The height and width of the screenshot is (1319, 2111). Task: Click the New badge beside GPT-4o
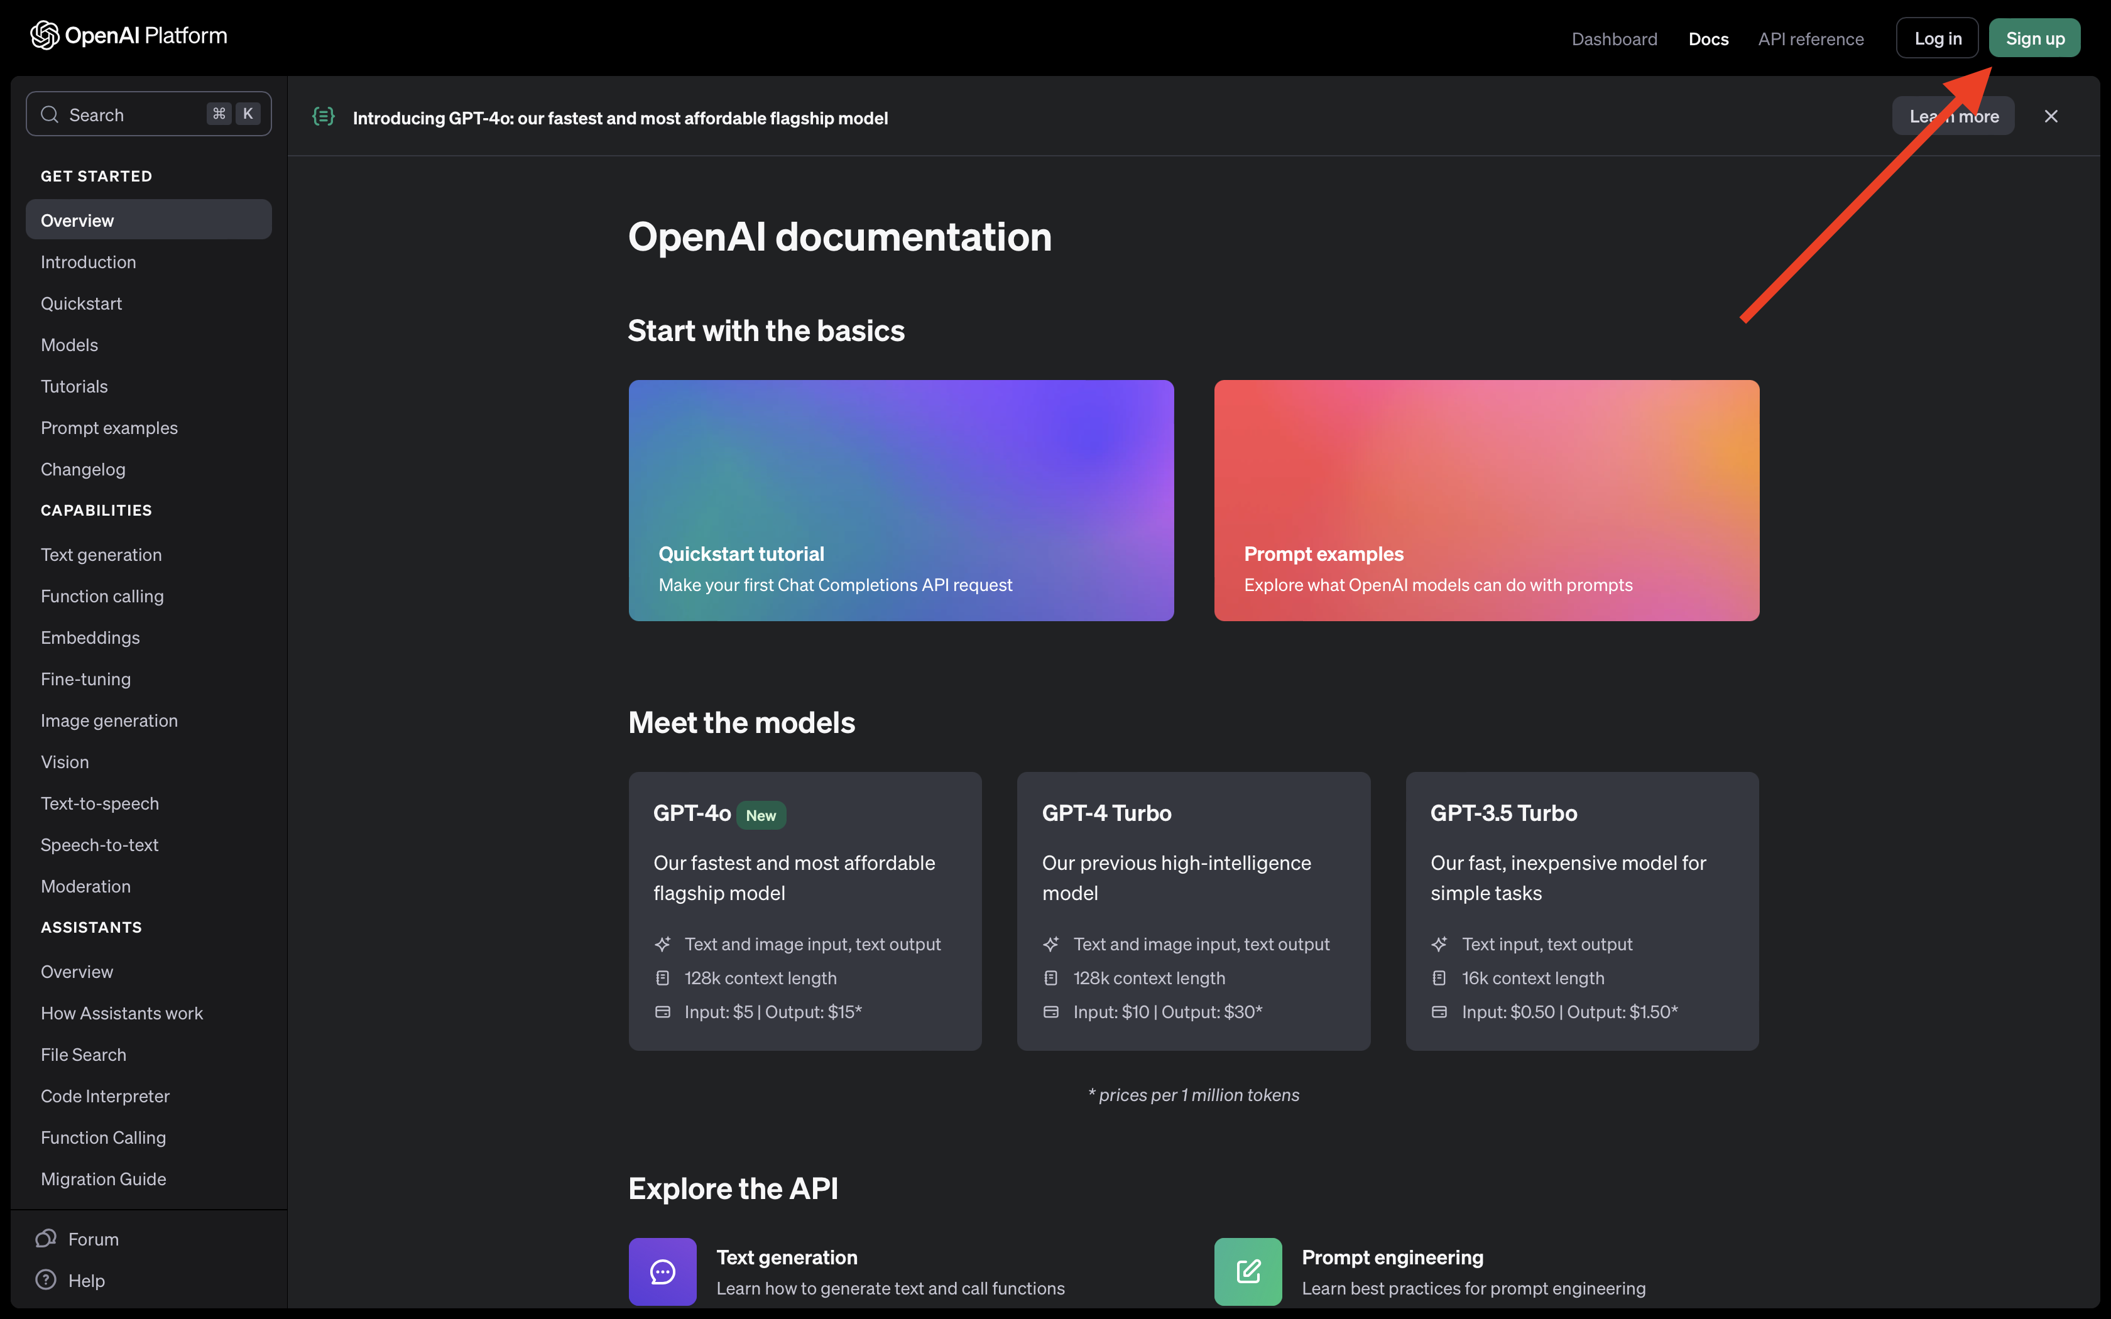pyautogui.click(x=761, y=815)
